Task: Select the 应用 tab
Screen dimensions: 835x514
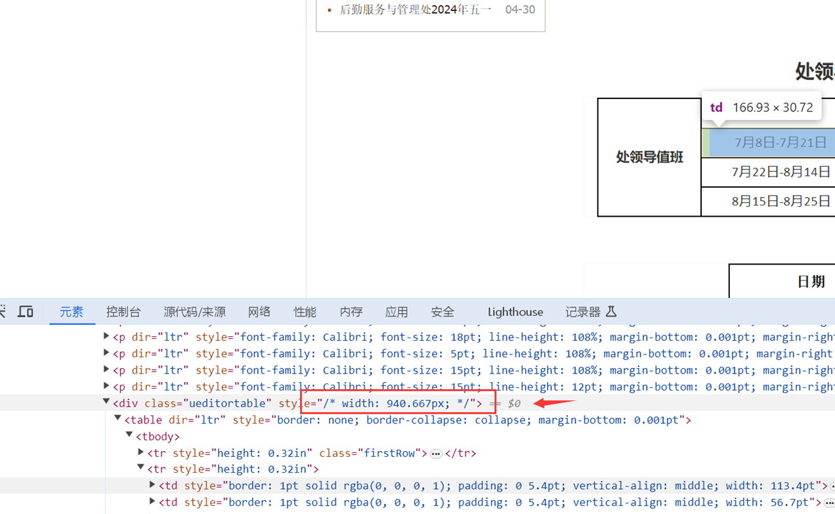Action: pos(396,312)
